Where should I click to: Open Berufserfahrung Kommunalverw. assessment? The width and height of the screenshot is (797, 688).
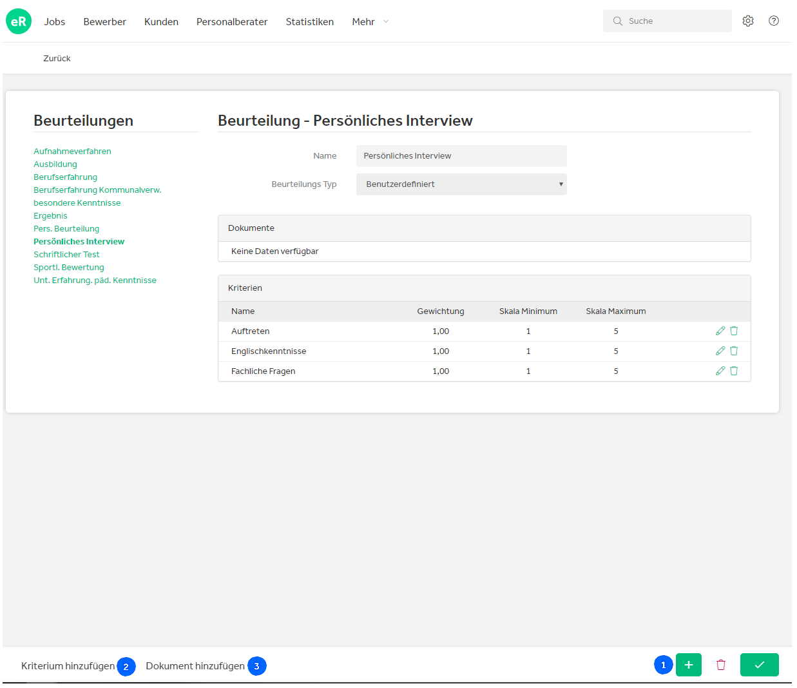point(97,190)
